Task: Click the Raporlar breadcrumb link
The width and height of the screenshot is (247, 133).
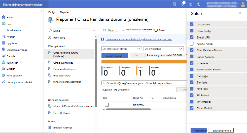Action: [x=65, y=12]
